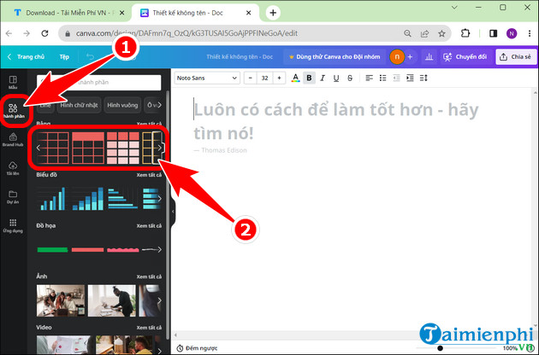539x355 pixels.
Task: Collapse the side panel handle
Action: [x=173, y=212]
